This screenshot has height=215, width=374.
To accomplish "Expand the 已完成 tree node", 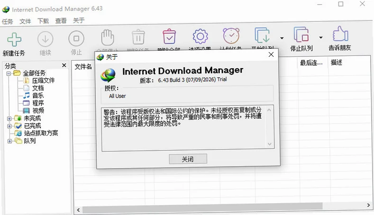I will [9, 126].
